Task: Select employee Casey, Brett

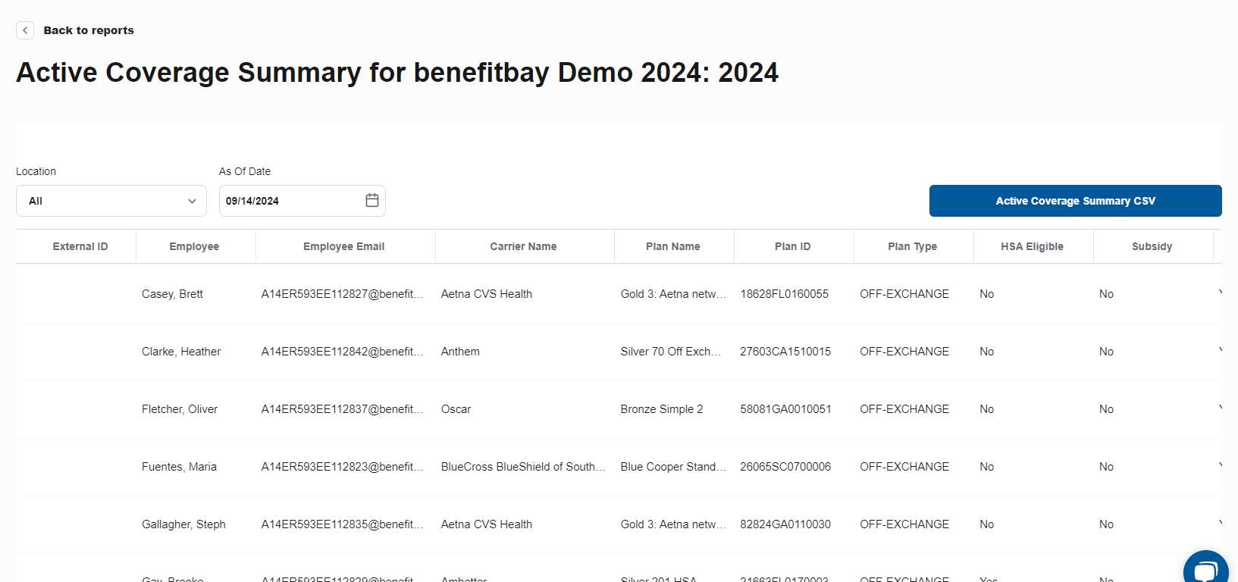Action: (x=172, y=294)
